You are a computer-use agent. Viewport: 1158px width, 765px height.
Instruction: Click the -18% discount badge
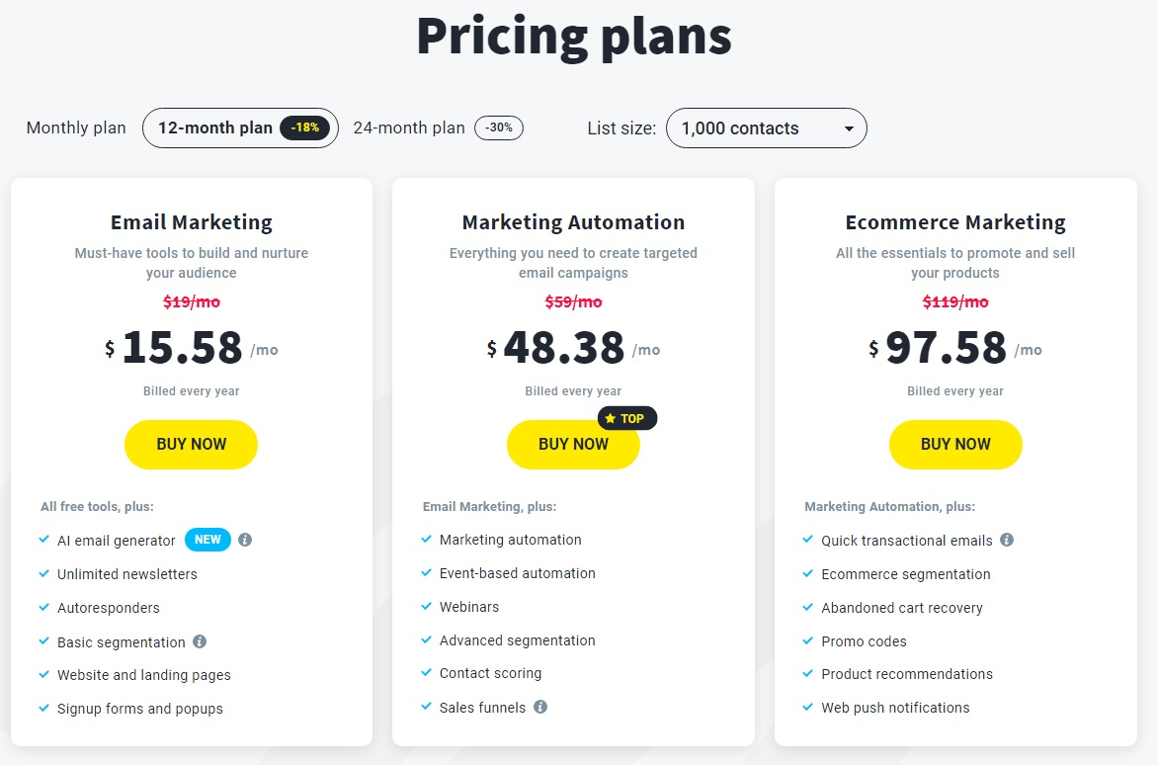tap(305, 127)
